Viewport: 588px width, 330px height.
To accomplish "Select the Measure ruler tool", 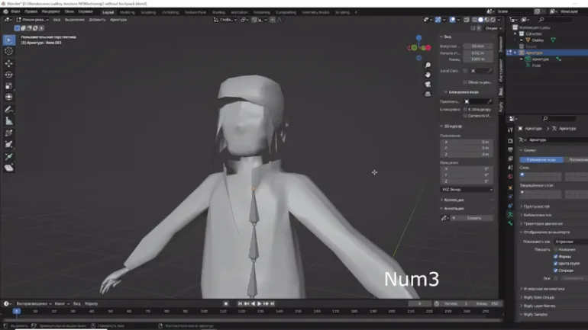I will [x=9, y=120].
